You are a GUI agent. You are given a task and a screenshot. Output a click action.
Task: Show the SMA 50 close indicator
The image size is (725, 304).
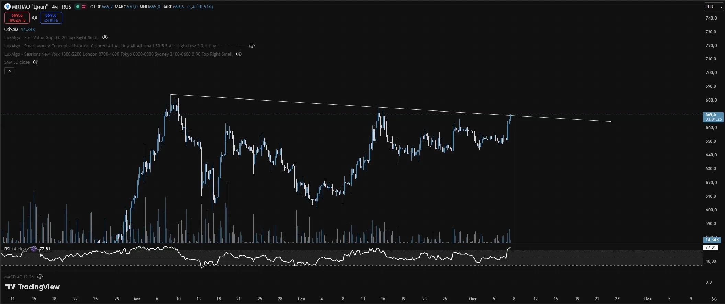point(36,62)
